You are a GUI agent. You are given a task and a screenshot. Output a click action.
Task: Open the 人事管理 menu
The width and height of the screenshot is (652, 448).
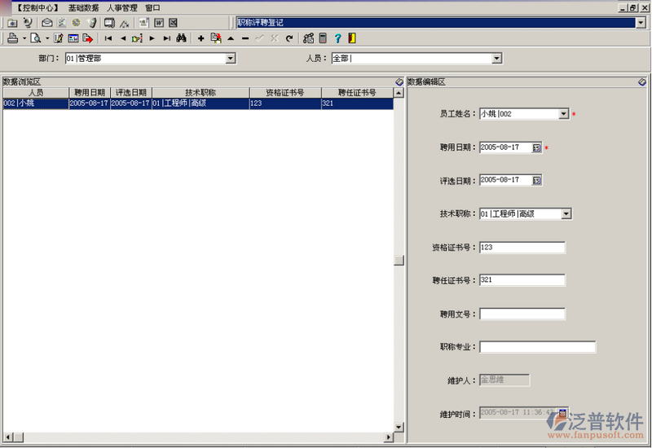pyautogui.click(x=122, y=7)
